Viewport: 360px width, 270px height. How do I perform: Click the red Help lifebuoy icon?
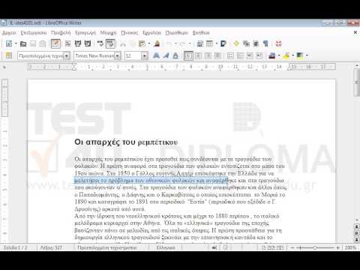click(x=278, y=44)
